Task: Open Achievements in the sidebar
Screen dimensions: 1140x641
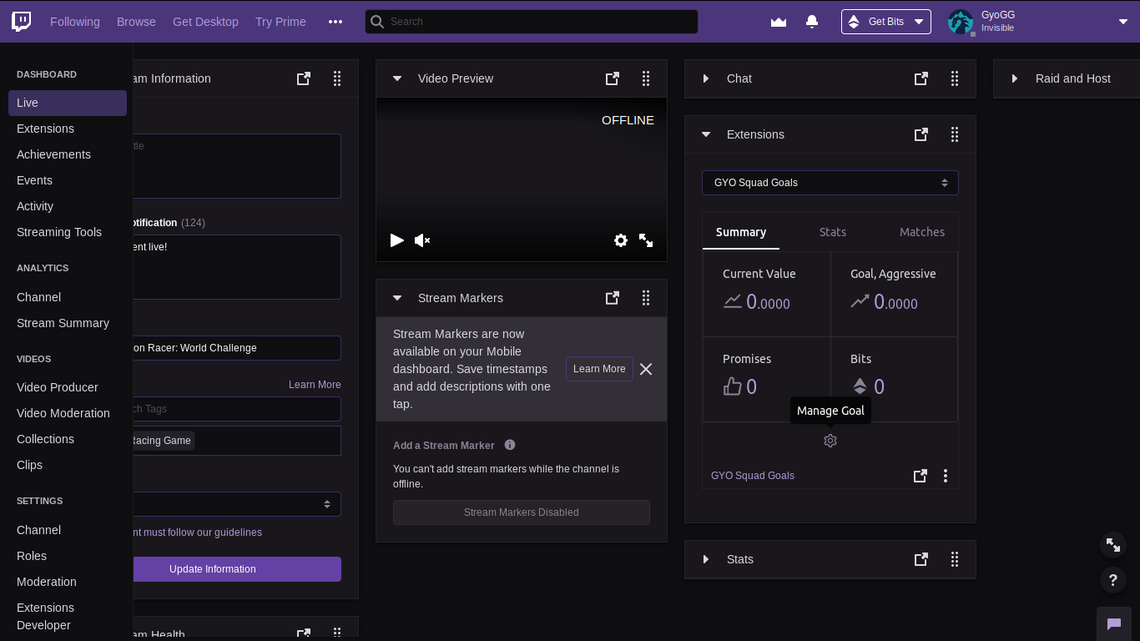Action: coord(53,154)
